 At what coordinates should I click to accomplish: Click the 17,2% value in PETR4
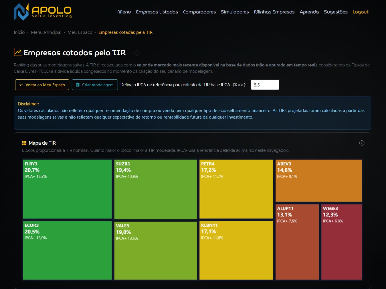pyautogui.click(x=209, y=170)
